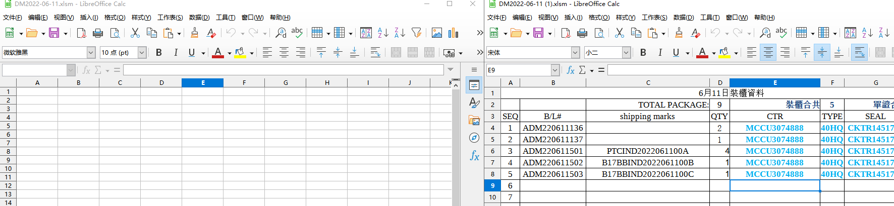Screen dimensions: 894x206
Task: Run spellcheck in the left window
Action: (x=297, y=33)
